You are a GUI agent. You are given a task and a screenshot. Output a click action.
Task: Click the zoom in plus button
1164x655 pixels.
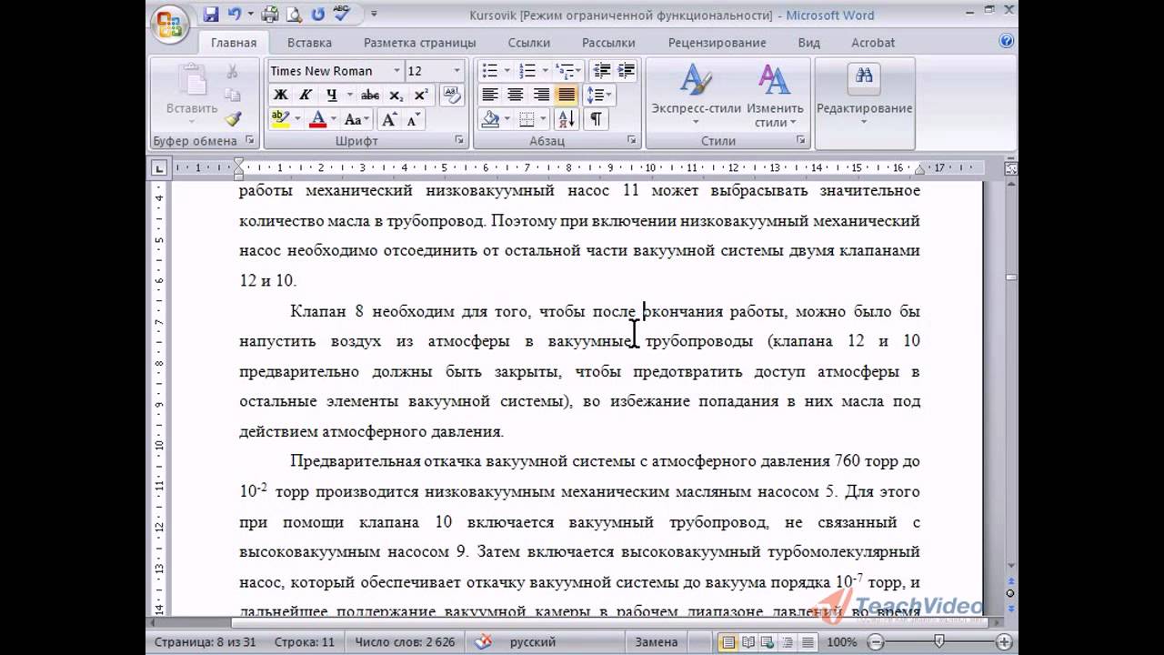tap(1003, 642)
